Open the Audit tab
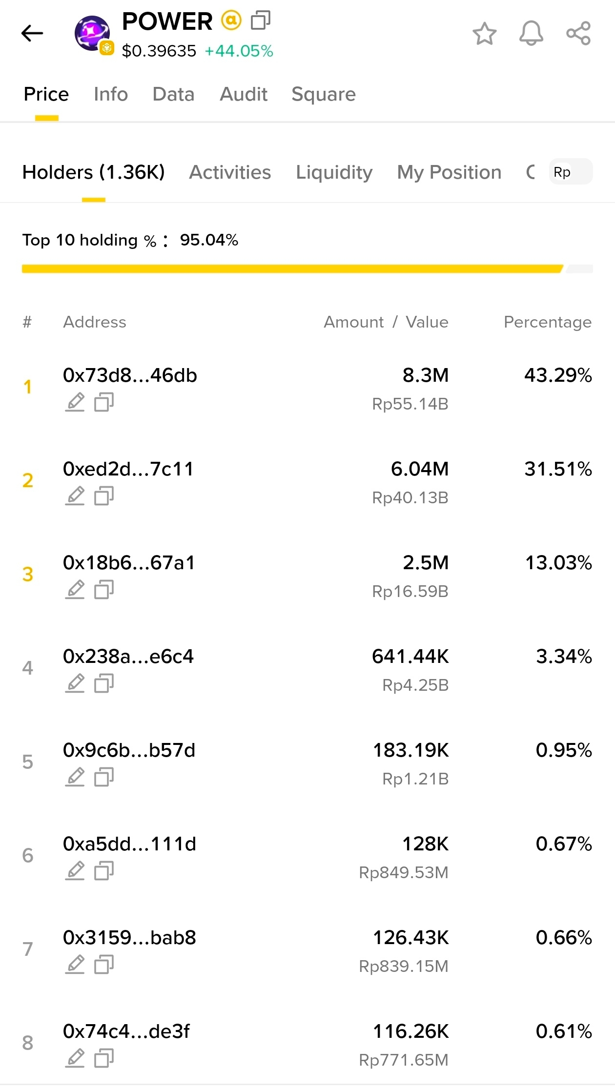Screen dimensions: 615x1092 [244, 94]
